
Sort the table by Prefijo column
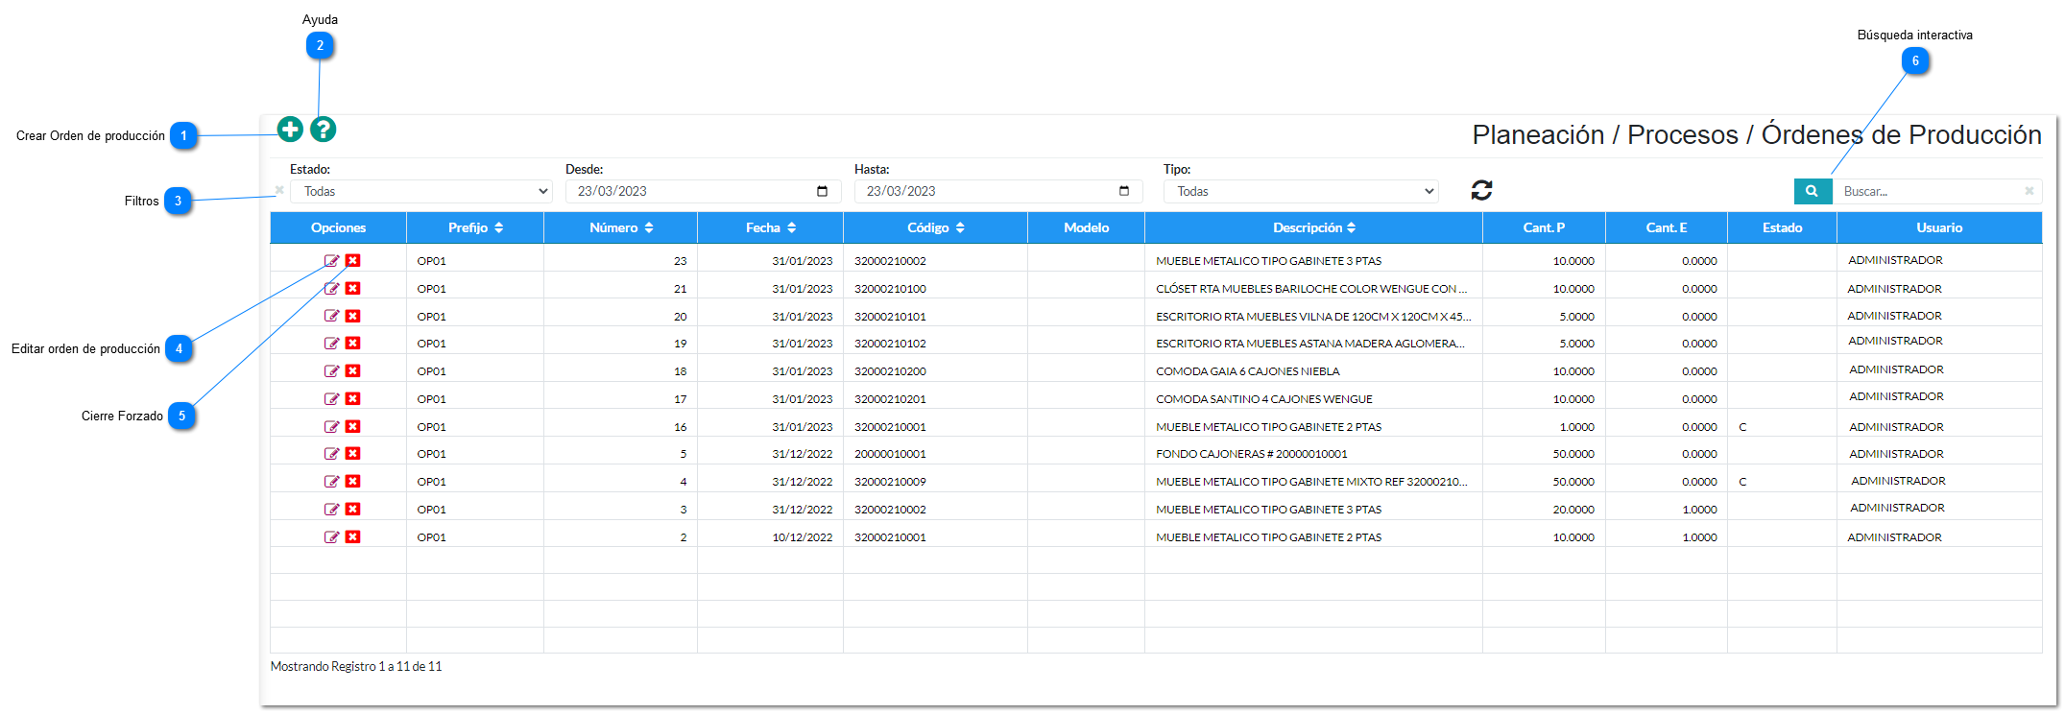pos(475,227)
